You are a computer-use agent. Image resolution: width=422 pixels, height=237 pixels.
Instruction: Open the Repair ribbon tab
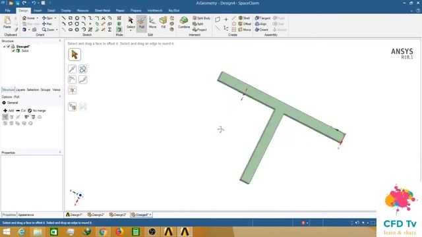click(120, 11)
